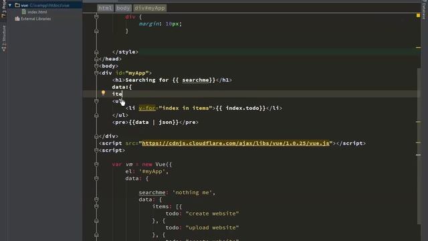The image size is (428, 241).
Task: Select body breadcrumb
Action: 123,8
